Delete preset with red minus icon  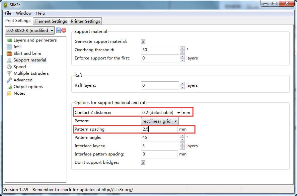click(64, 30)
